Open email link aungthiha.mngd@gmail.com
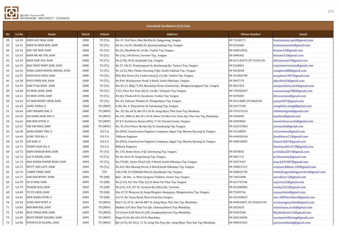This screenshot has width=339, height=234. tap(292, 106)
